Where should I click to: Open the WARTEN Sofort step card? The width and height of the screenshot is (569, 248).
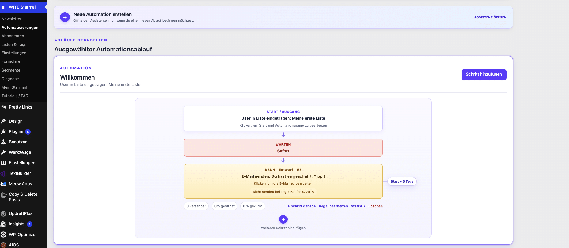(283, 147)
